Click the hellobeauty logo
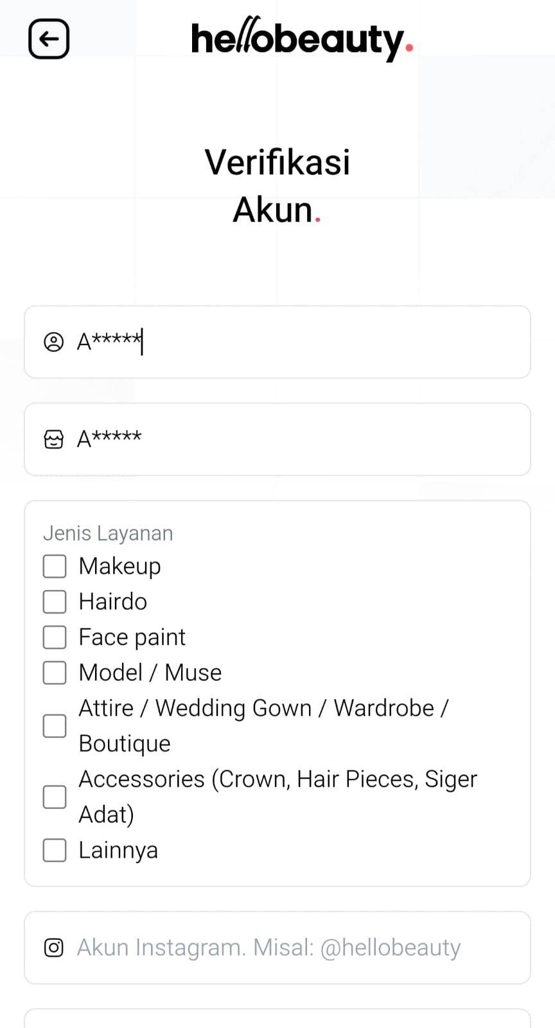The image size is (555, 1028). click(302, 39)
